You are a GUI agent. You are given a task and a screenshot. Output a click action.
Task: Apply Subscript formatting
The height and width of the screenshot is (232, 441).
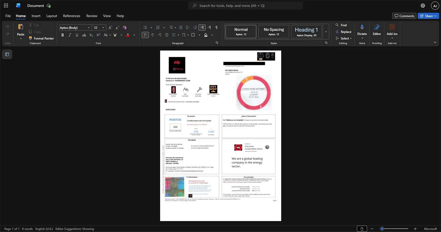(x=91, y=35)
